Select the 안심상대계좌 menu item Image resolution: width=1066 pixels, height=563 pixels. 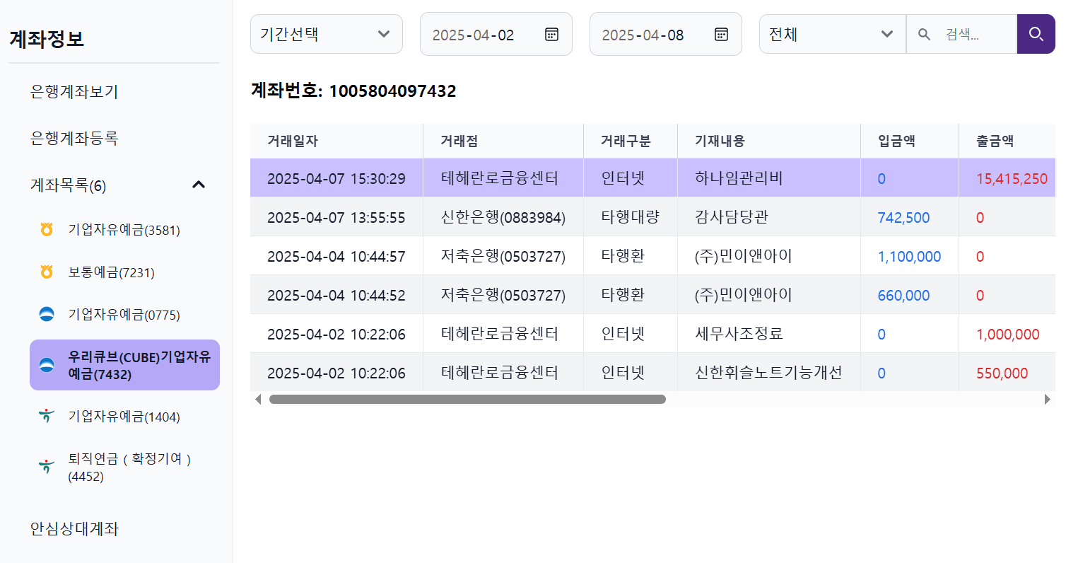pos(72,529)
